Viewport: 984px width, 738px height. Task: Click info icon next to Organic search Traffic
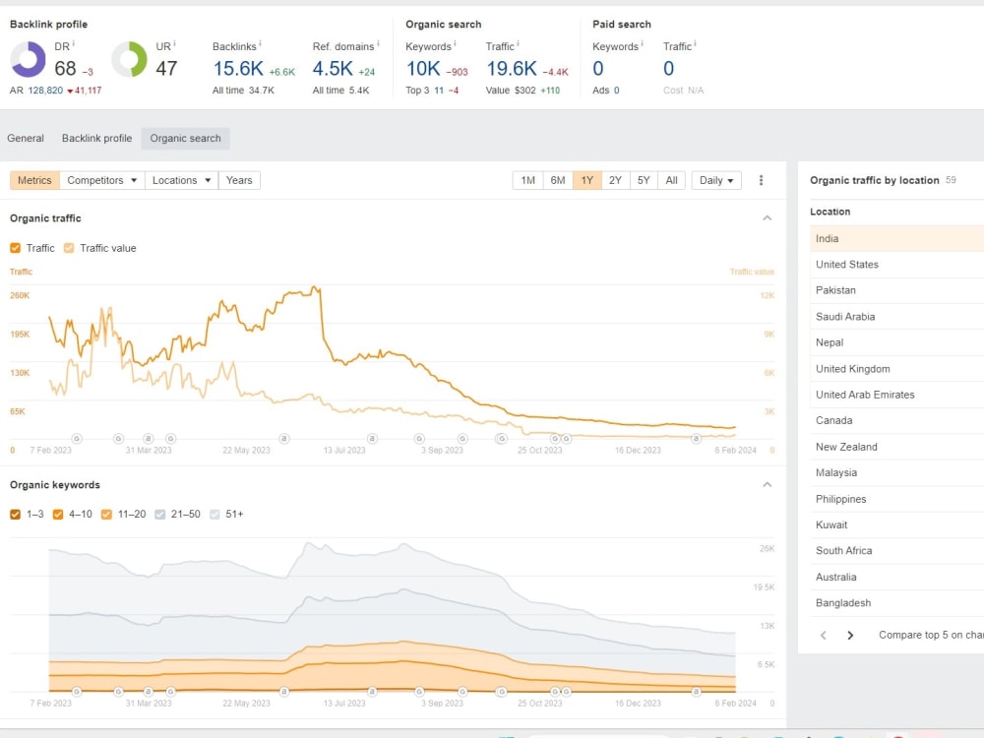click(518, 44)
